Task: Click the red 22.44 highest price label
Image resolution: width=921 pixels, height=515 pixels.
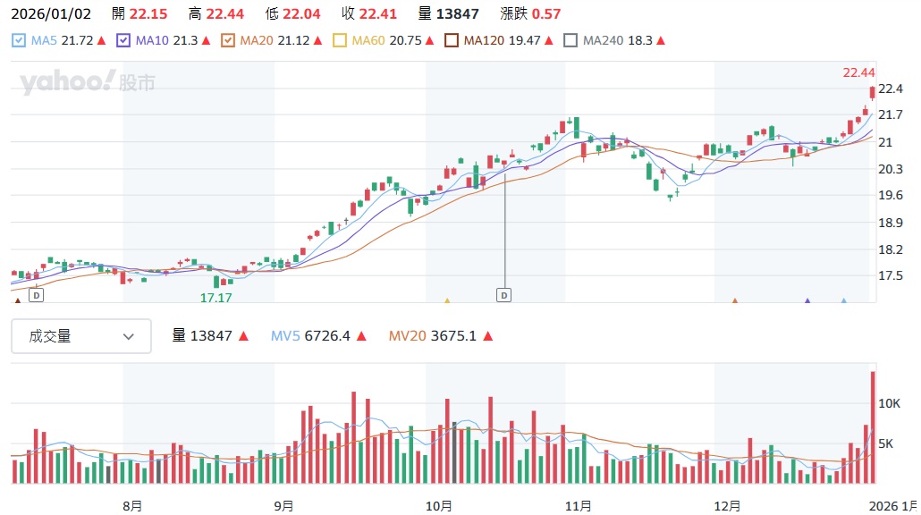Action: coord(858,72)
